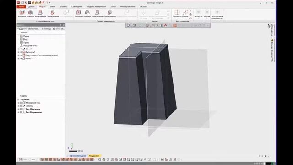Image resolution: width=293 pixels, height=165 pixels.
Task: Open the Помощь panel tab
Action: click(x=46, y=29)
